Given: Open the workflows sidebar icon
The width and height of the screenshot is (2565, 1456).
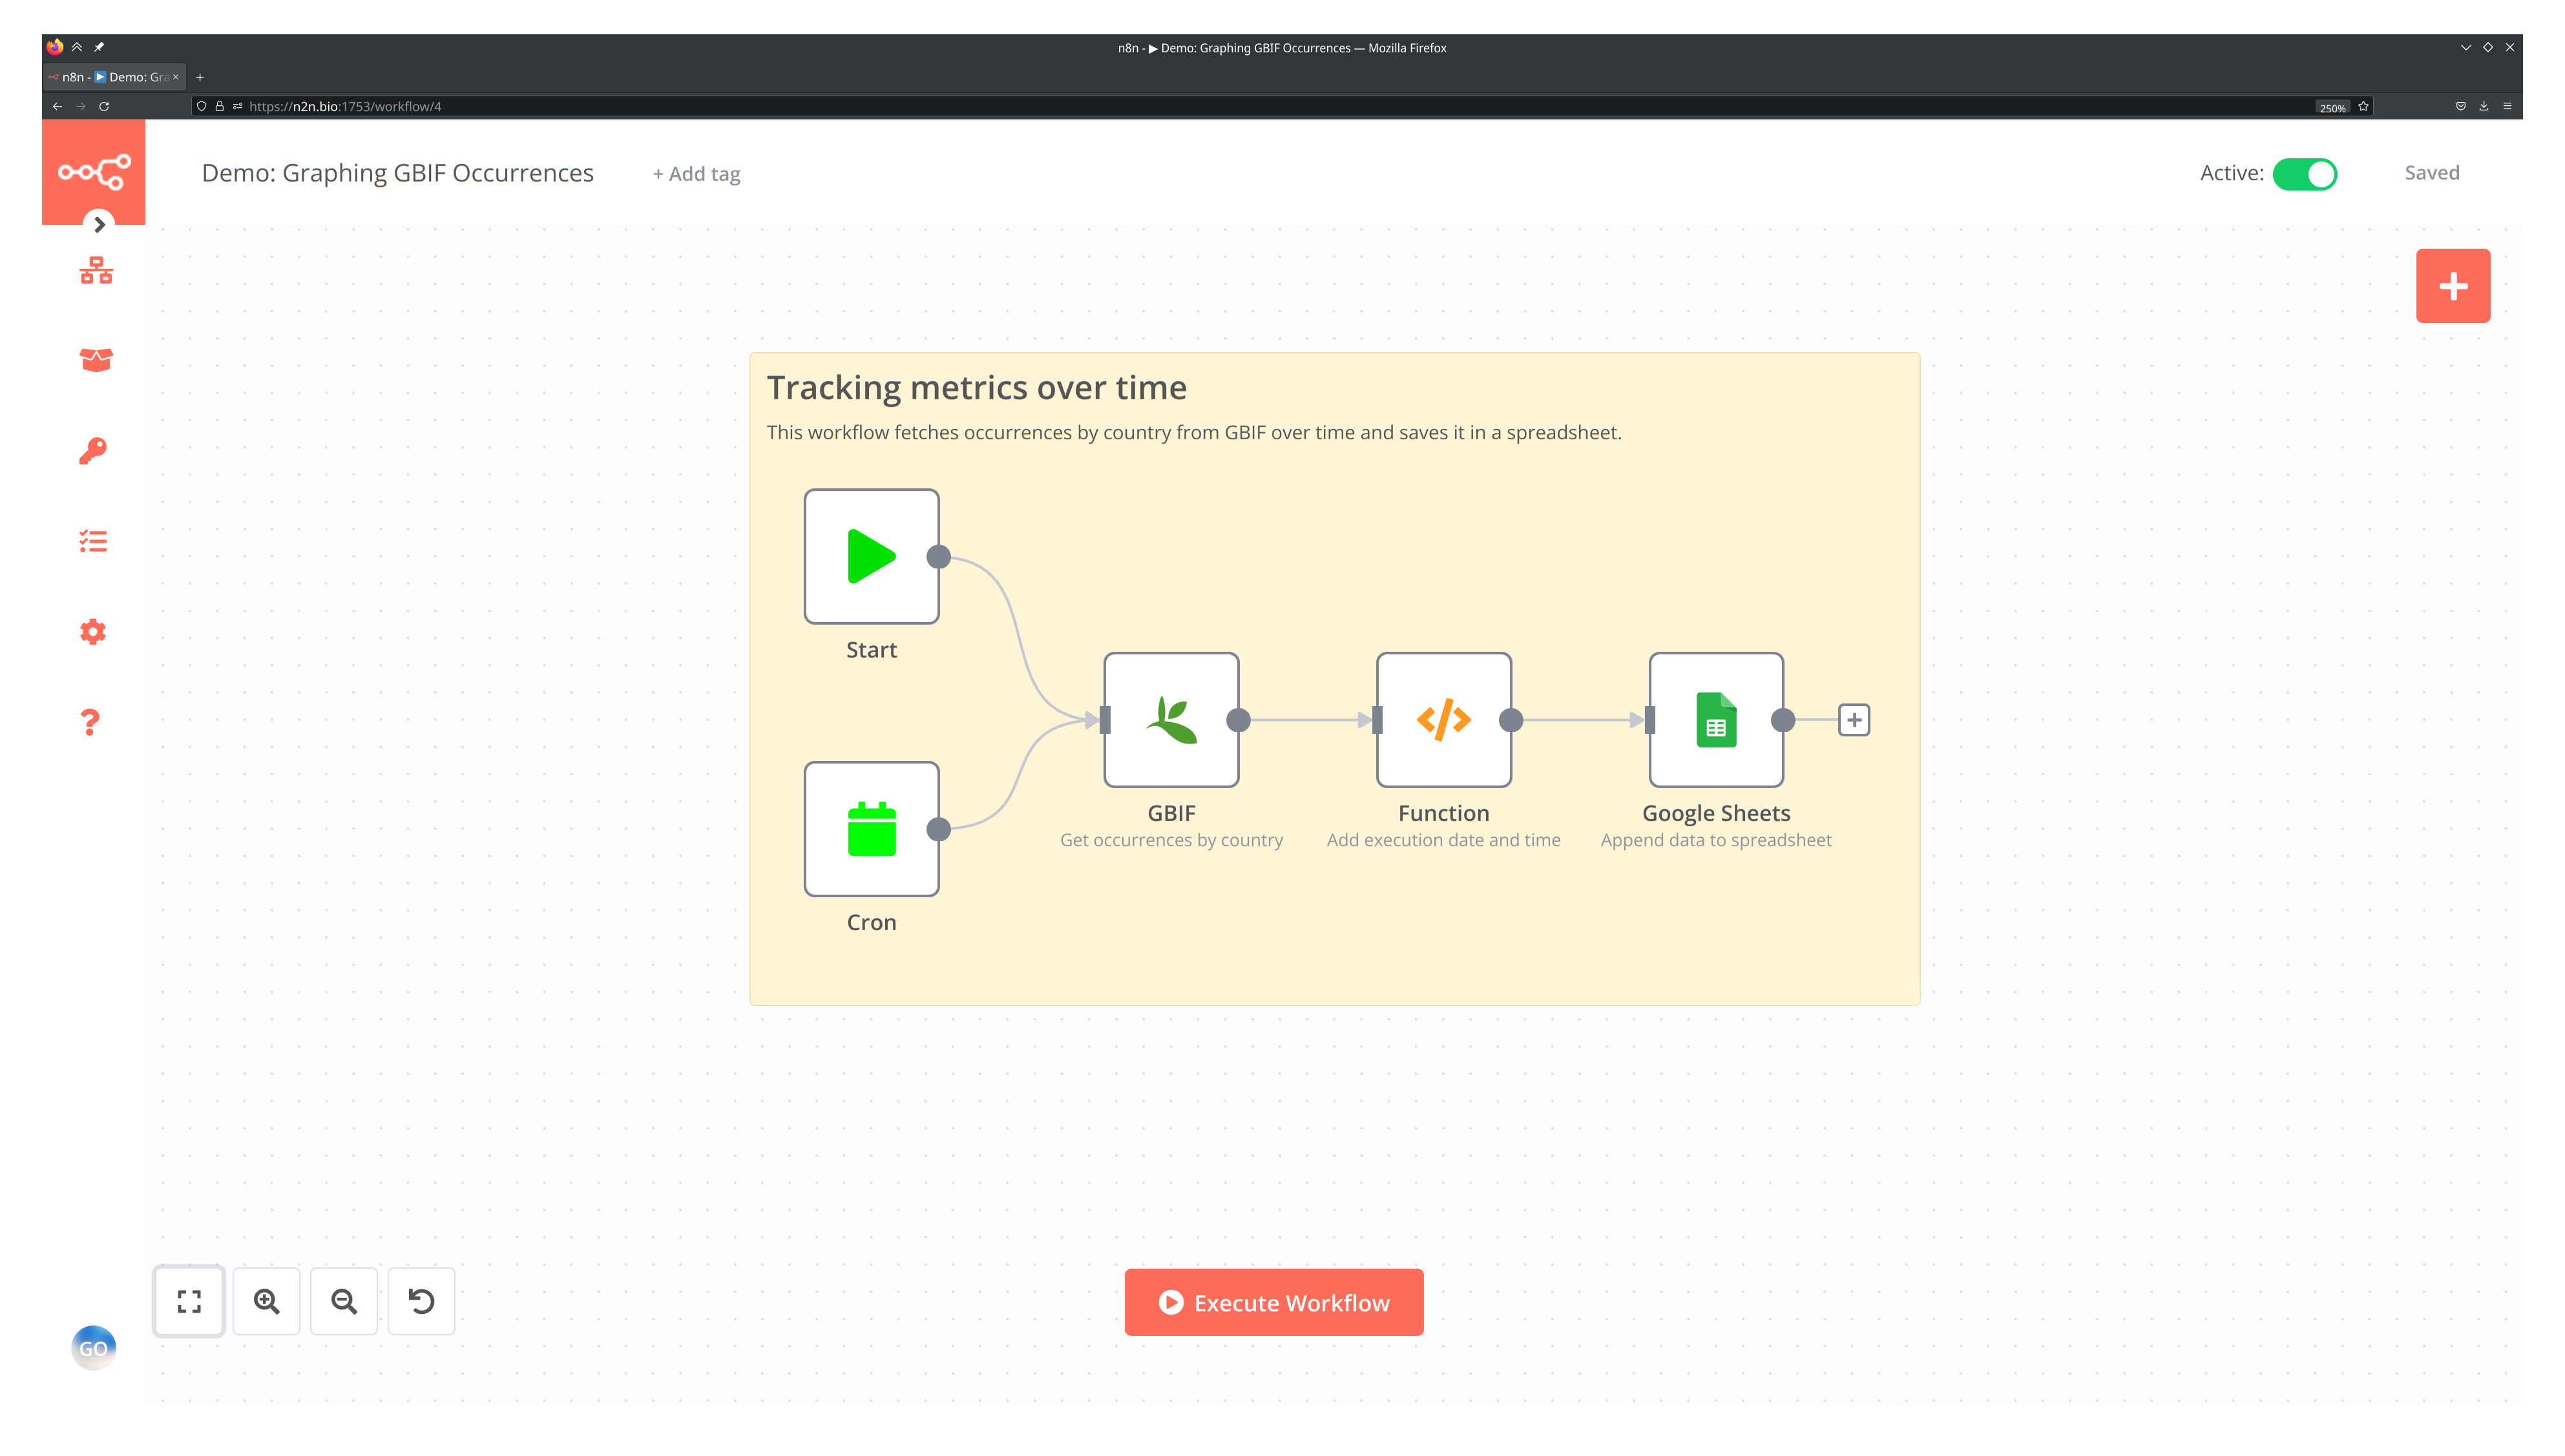Looking at the screenshot, I should pyautogui.click(x=96, y=270).
